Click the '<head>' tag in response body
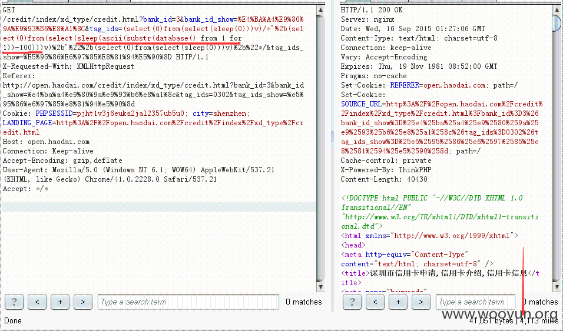 point(353,245)
